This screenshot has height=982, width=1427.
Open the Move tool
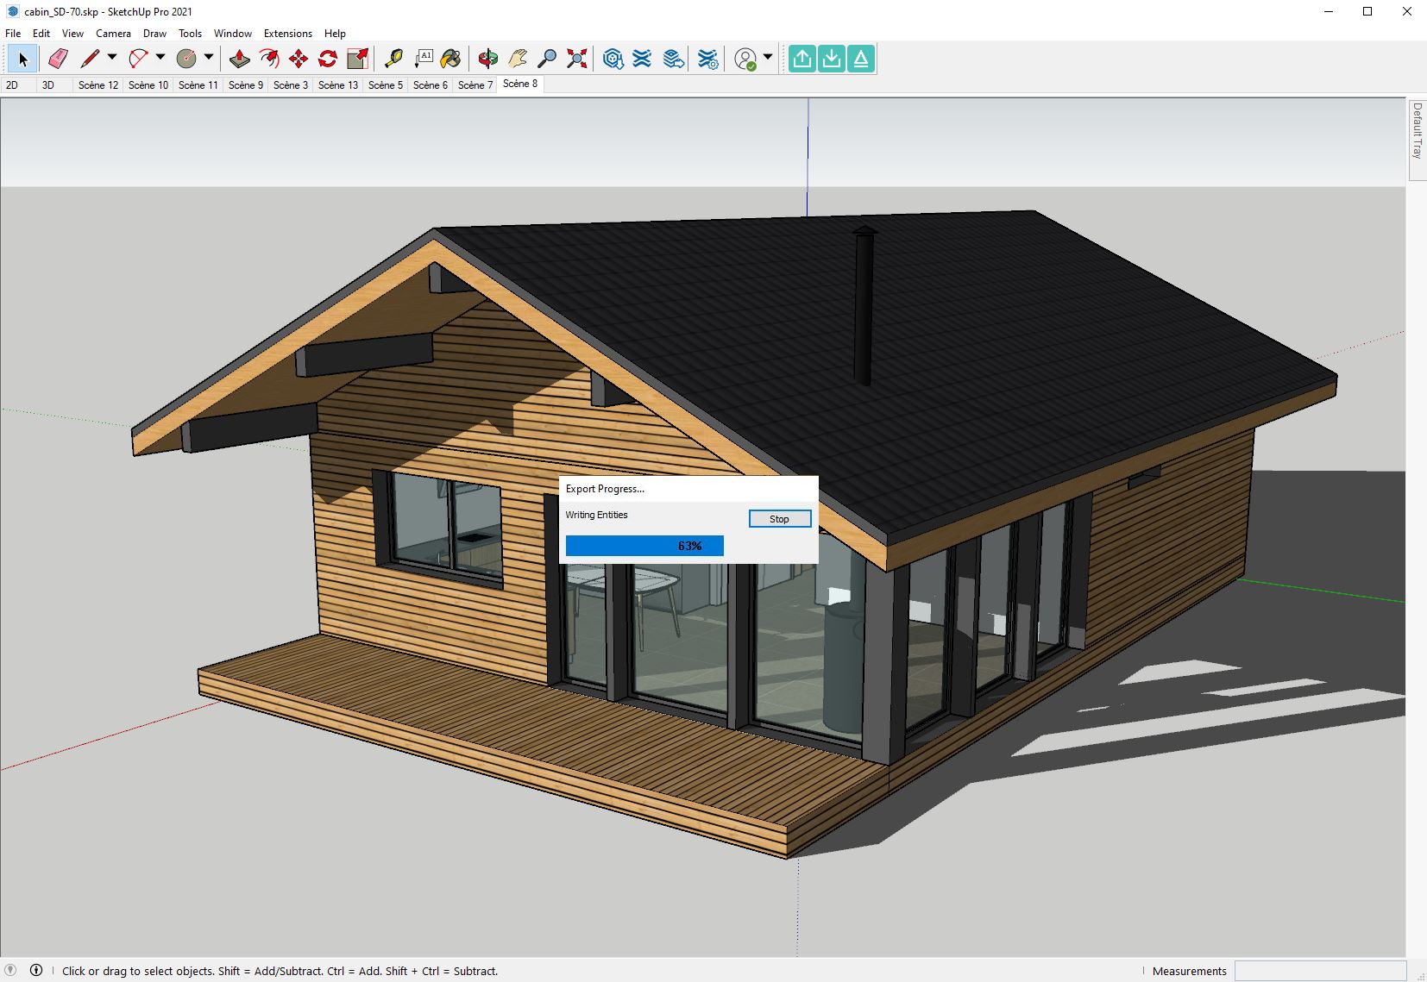click(x=298, y=58)
